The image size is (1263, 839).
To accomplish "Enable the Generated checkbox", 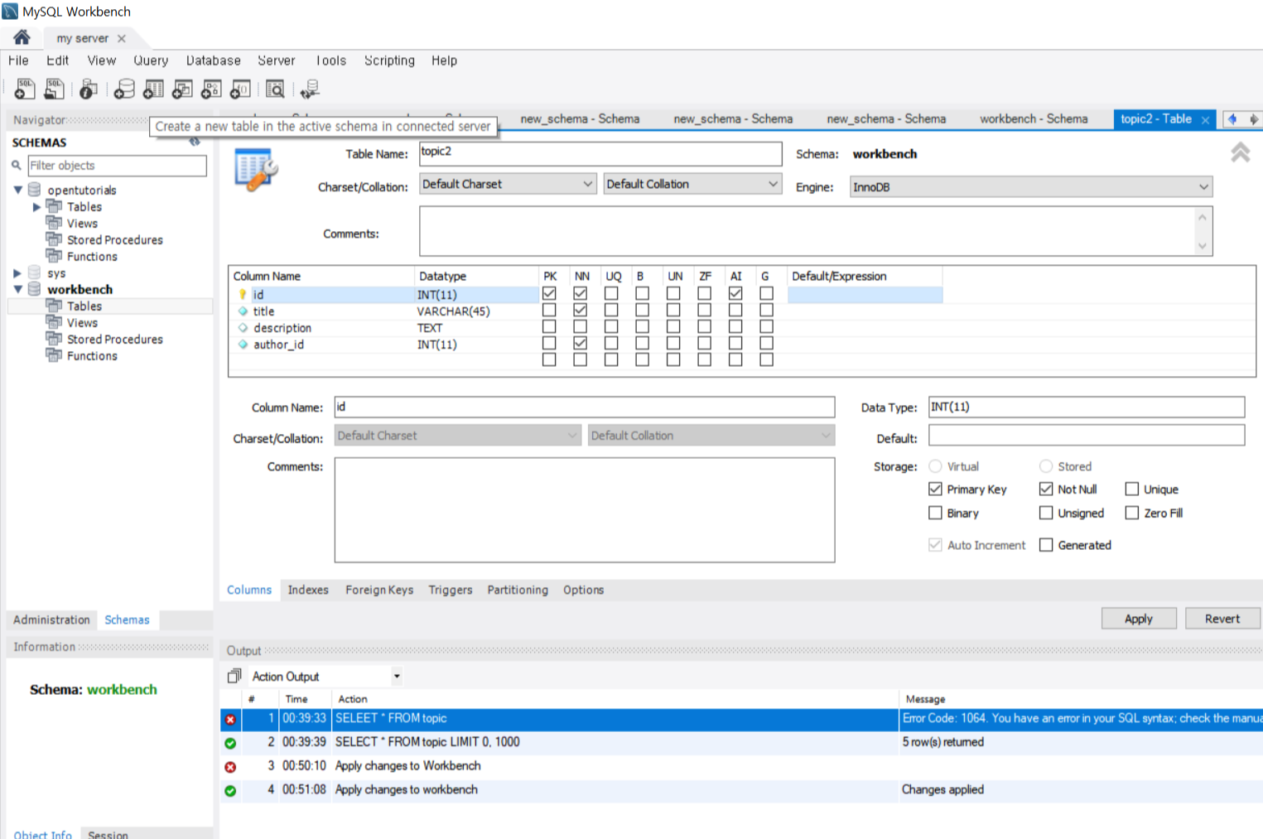I will [1046, 544].
